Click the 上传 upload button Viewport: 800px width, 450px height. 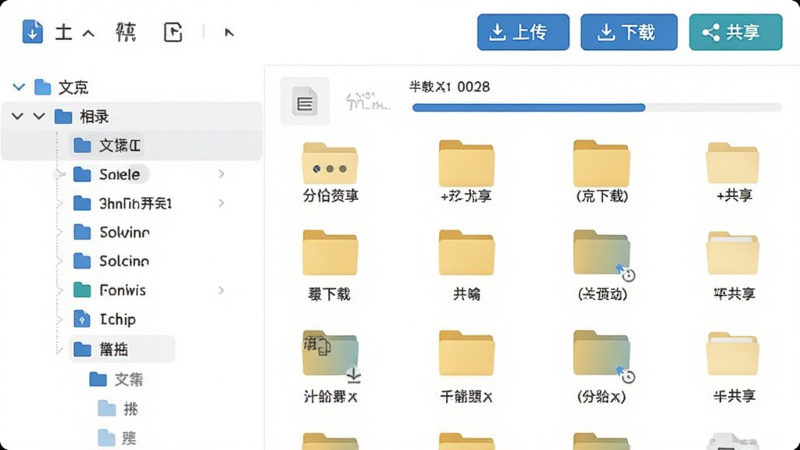coord(523,32)
